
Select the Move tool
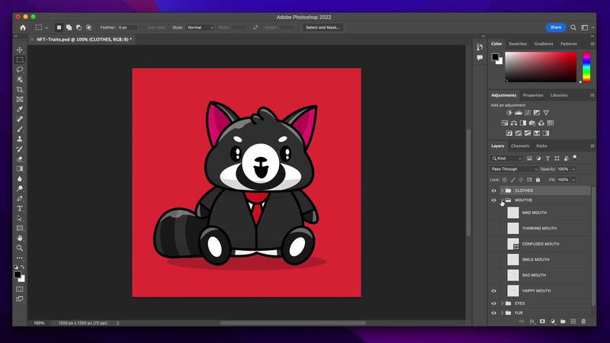pos(20,50)
